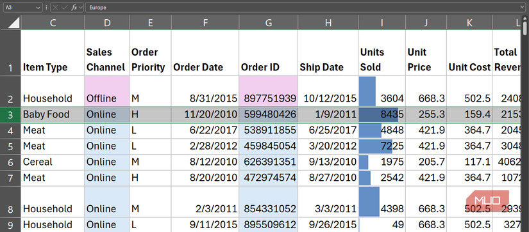Screen dimensions: 529x232
Task: Open the Name Box dropdown arrow
Action: [38, 8]
